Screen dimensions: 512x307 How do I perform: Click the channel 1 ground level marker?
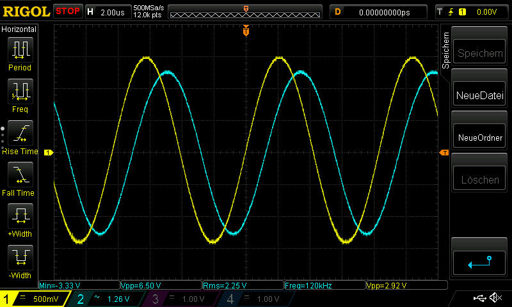49,152
